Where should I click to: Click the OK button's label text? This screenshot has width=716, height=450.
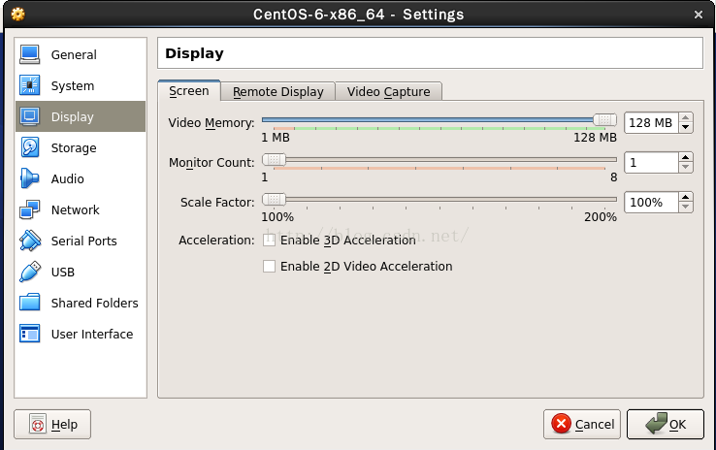(x=677, y=425)
